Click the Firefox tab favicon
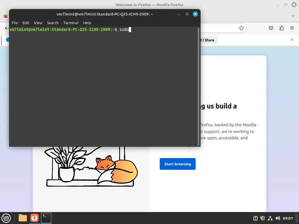This screenshot has width=299, height=224. click(x=6, y=16)
